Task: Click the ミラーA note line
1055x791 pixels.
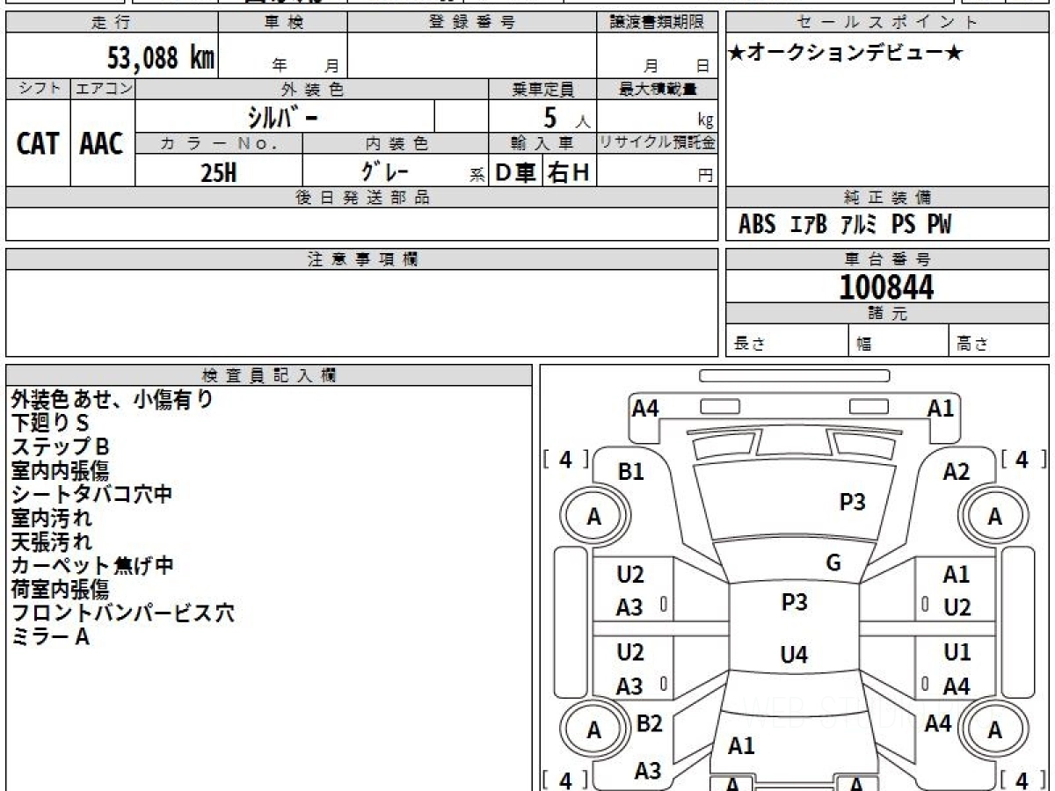Action: 50,637
